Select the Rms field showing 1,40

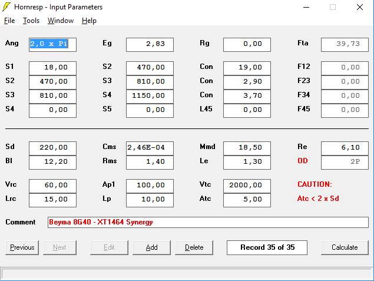(150, 163)
